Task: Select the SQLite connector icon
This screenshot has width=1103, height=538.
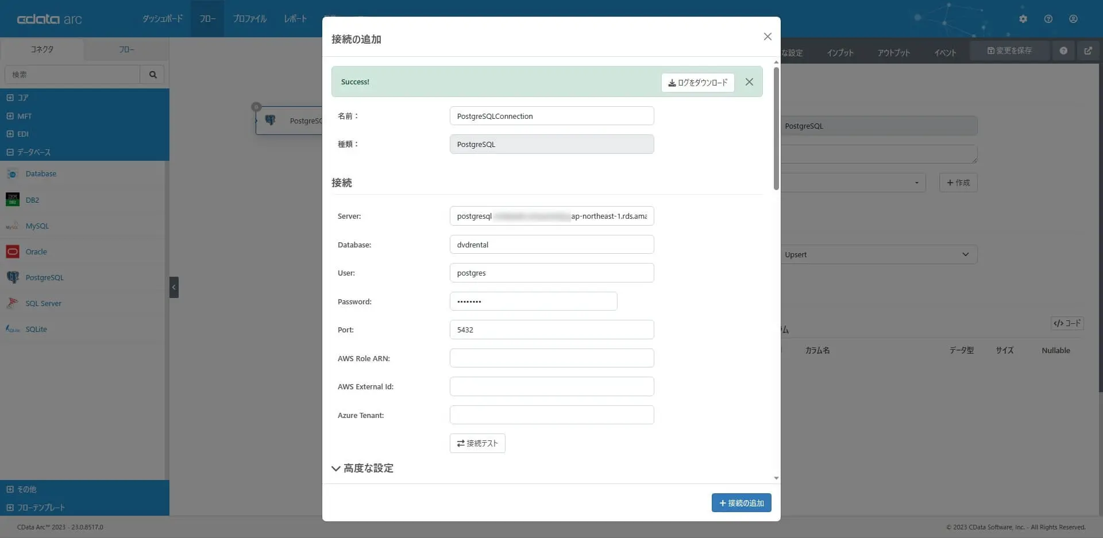Action: coord(13,329)
